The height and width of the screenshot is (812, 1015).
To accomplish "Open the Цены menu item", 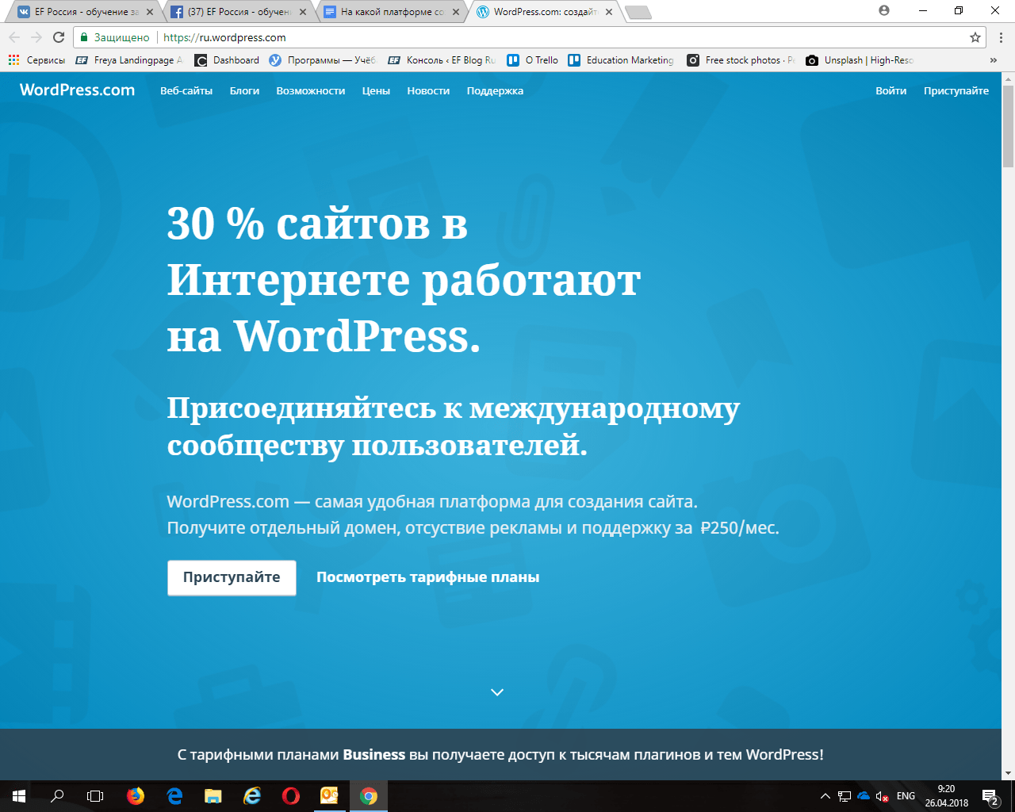I will tap(375, 90).
